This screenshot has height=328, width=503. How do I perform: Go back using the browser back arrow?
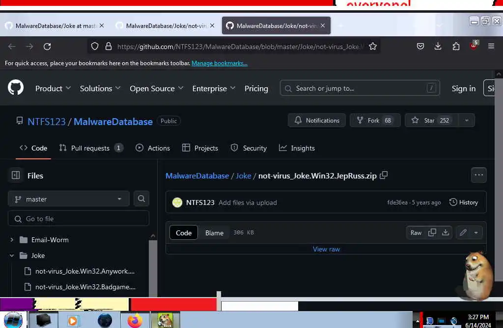click(x=12, y=47)
